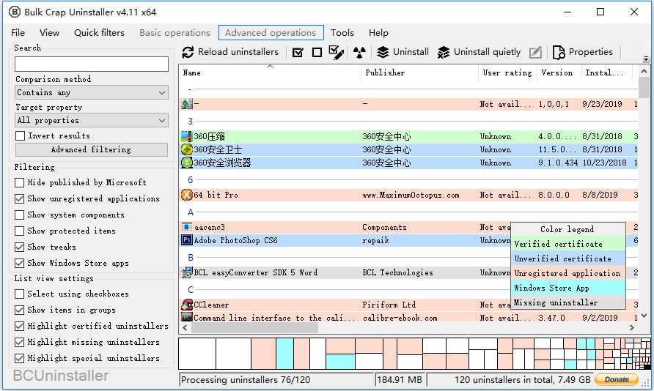Uncheck Highlight missing uninstallers
Image resolution: width=654 pixels, height=391 pixels.
pyautogui.click(x=19, y=342)
